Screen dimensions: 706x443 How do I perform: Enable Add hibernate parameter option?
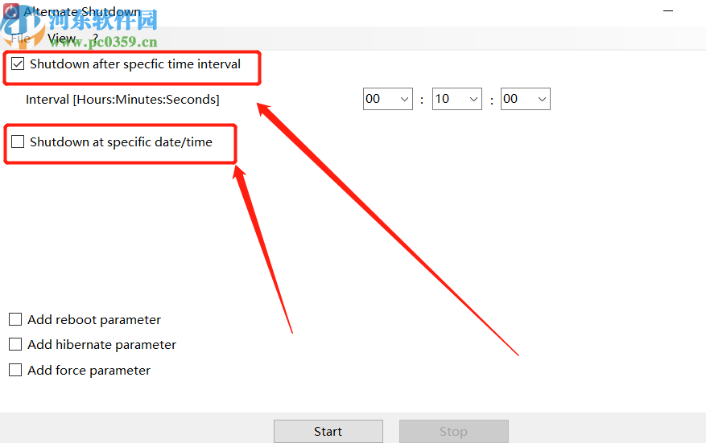(15, 344)
